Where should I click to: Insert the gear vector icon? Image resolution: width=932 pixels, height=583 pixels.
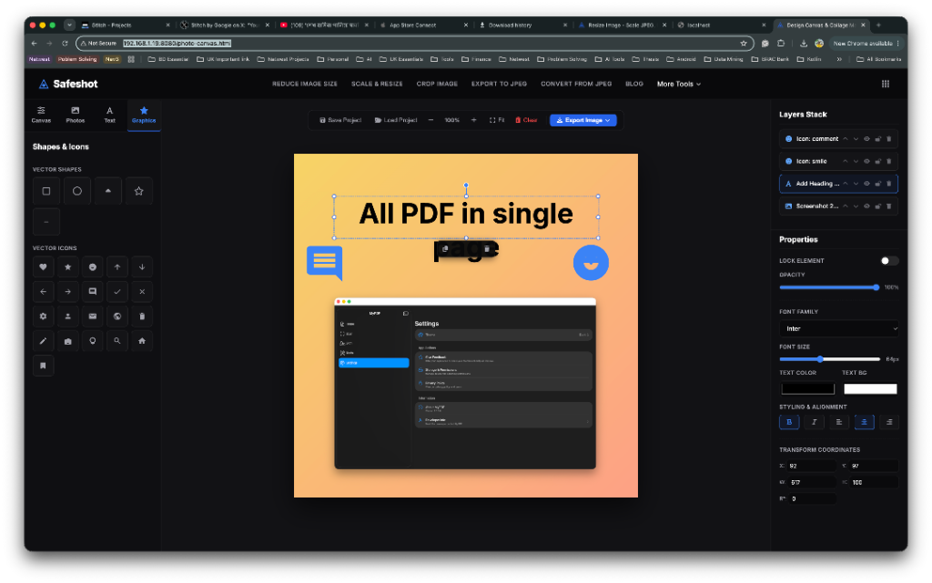(44, 317)
